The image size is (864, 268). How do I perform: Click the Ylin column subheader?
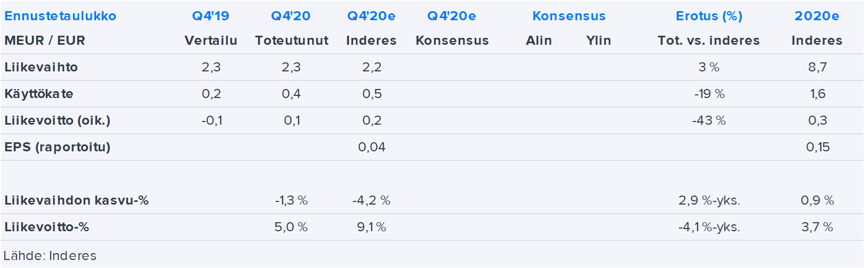click(598, 40)
